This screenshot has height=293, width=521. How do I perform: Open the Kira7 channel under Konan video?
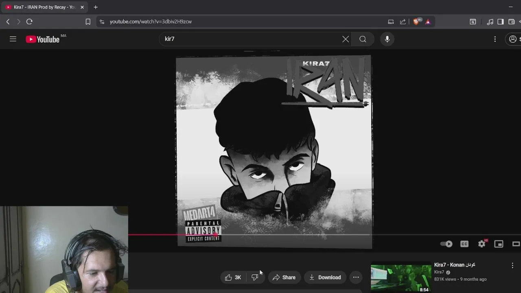[x=439, y=272]
